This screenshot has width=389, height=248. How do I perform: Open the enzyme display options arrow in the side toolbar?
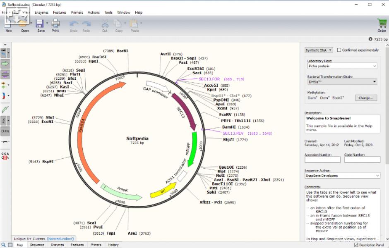pos(8,53)
